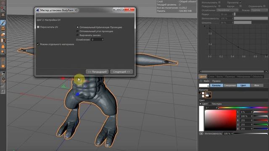
Task: Select the eyedropper color picker tool
Action: click(x=3, y=73)
